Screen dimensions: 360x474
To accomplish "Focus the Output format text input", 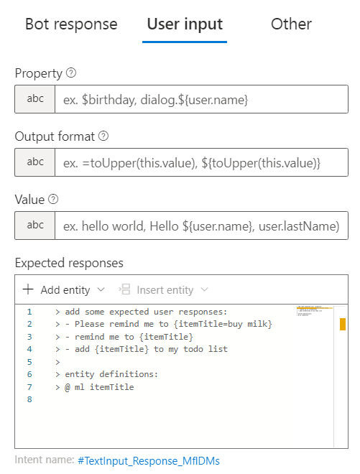I will tap(201, 162).
